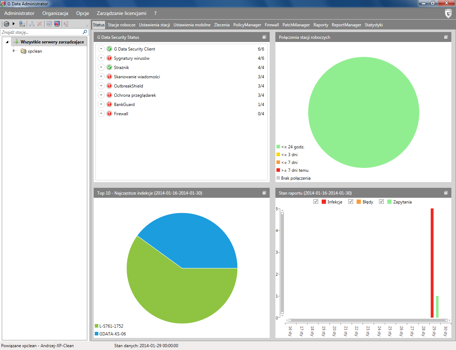
Task: Click the magnifier search icon in station search
Action: point(85,32)
